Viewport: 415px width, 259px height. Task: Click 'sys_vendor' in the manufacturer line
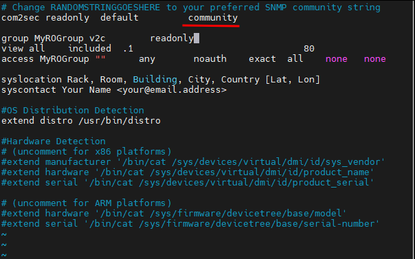coord(352,162)
